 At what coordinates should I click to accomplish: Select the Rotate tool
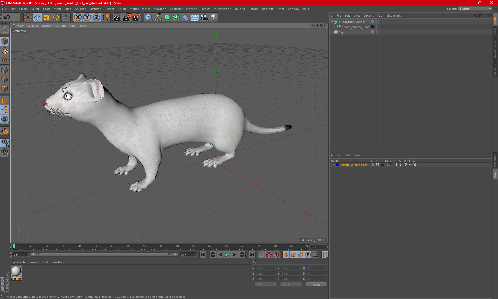[x=56, y=17]
